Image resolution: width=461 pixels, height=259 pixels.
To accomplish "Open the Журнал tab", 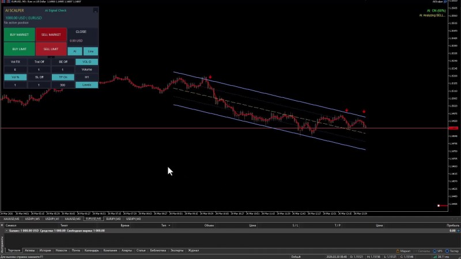I will pos(194,251).
